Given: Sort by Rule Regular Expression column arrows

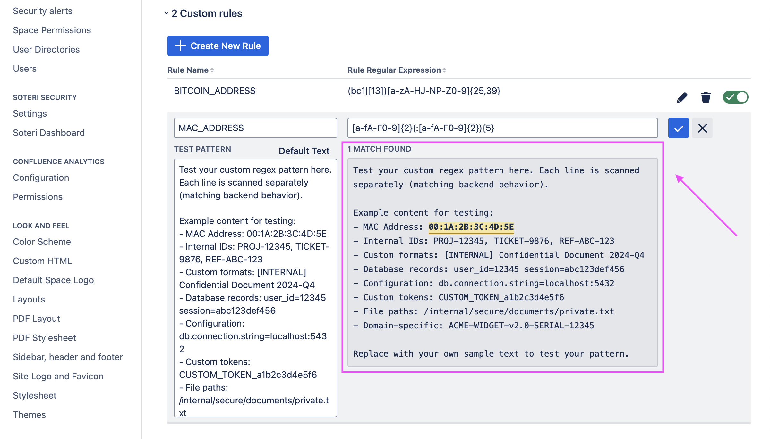Looking at the screenshot, I should [x=444, y=70].
